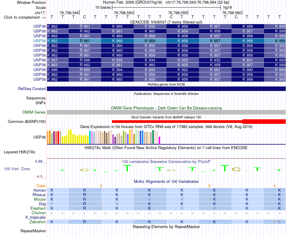Click the 'E' residue in the Zebrafish row
This screenshot has width=286, height=238.
[279, 222]
